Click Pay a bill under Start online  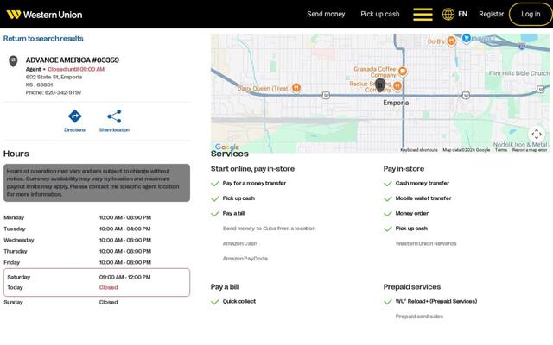(x=233, y=213)
